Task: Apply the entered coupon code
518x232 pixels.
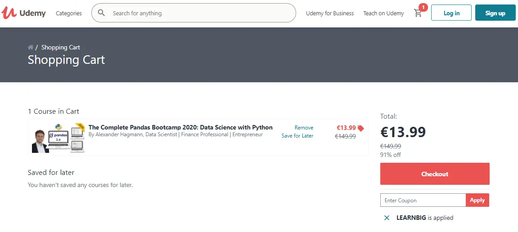Action: pyautogui.click(x=477, y=200)
